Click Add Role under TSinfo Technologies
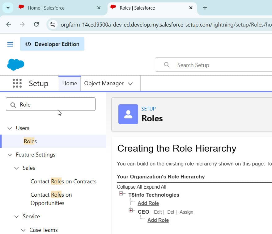272x234 pixels. [x=148, y=203]
